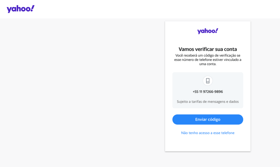Open Não tenho acesso a esse telefone
The image size is (280, 167).
pyautogui.click(x=208, y=133)
